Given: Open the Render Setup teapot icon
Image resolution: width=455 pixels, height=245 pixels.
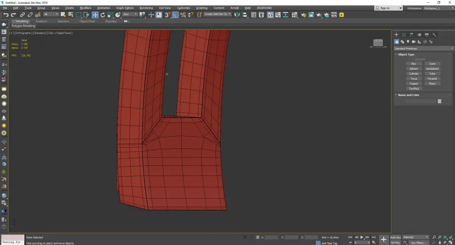Looking at the screenshot, I should tap(304, 15).
